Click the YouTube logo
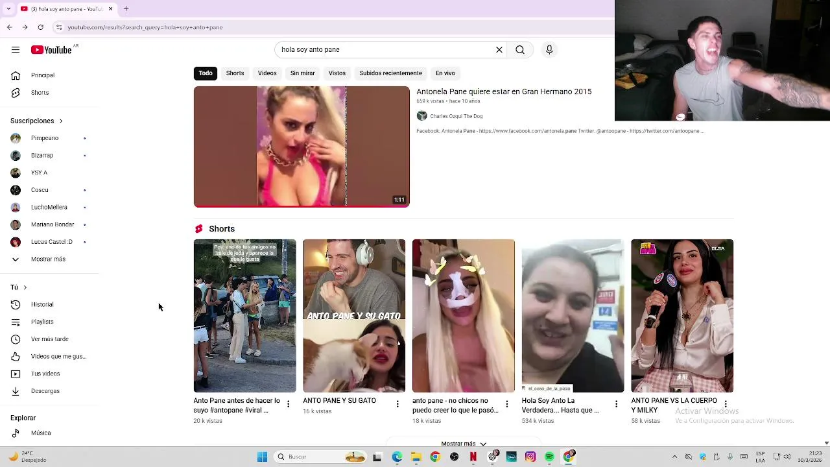The image size is (830, 467). point(51,50)
